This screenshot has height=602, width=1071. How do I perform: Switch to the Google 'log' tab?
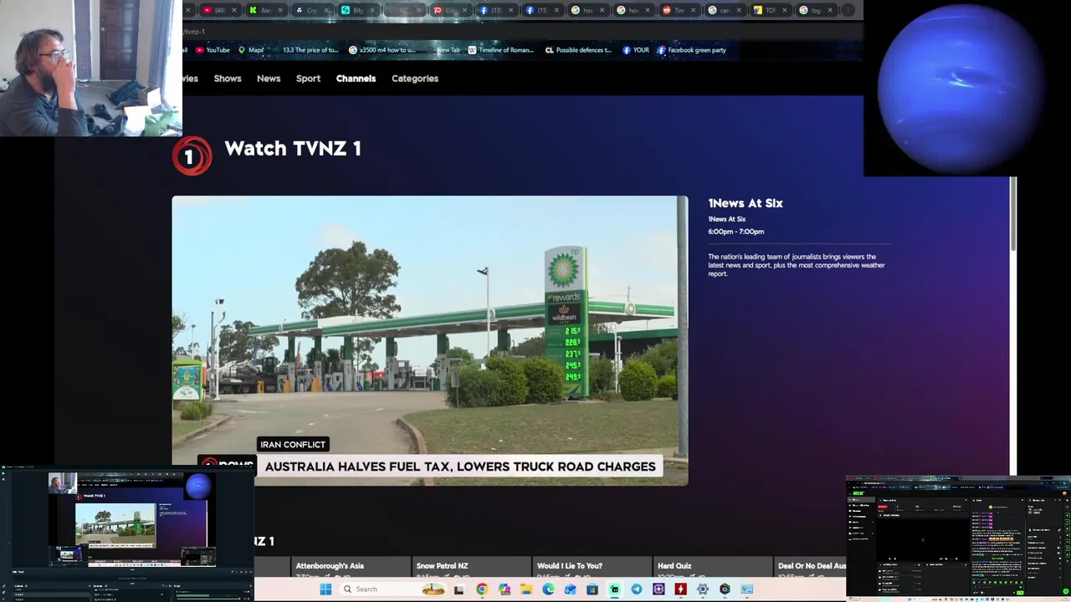815,10
